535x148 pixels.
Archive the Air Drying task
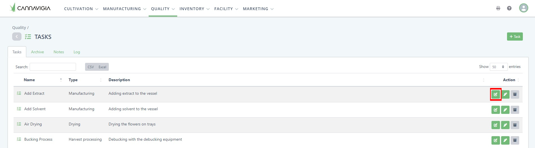[515, 125]
